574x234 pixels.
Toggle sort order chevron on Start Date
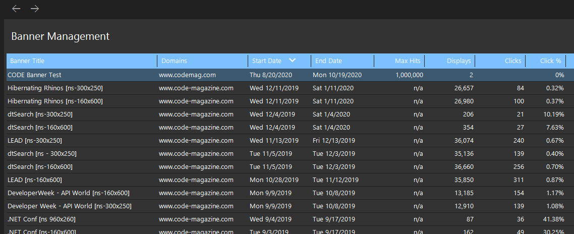pyautogui.click(x=292, y=61)
